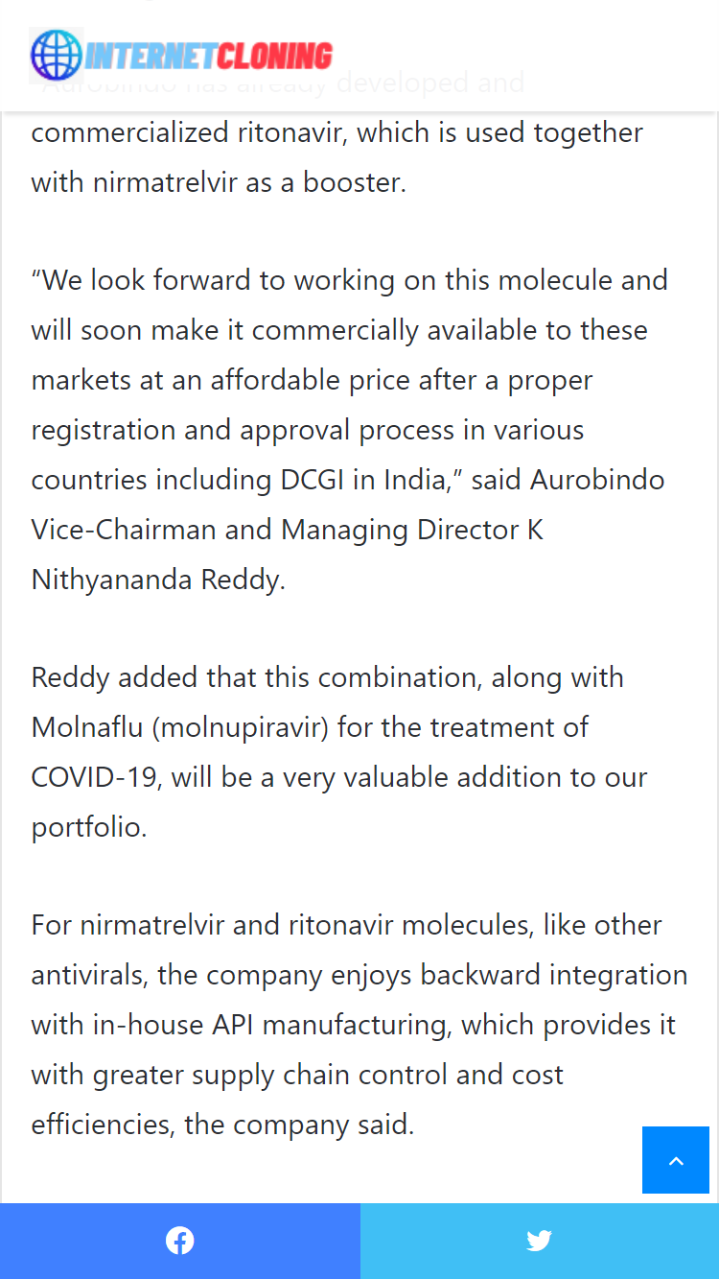The width and height of the screenshot is (719, 1279).
Task: Click "efficiencies, the company said." line
Action: point(222,1125)
